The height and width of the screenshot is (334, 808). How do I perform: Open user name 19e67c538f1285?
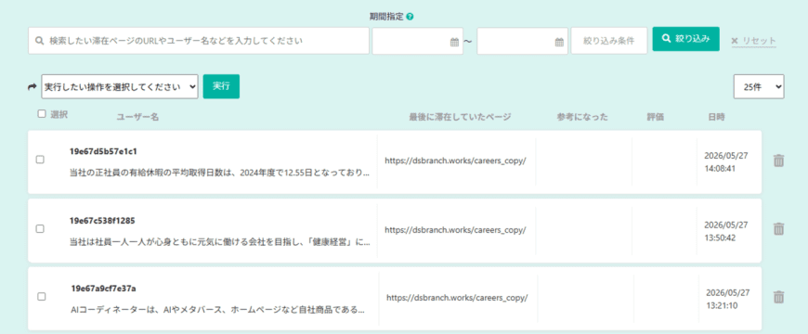coord(102,221)
